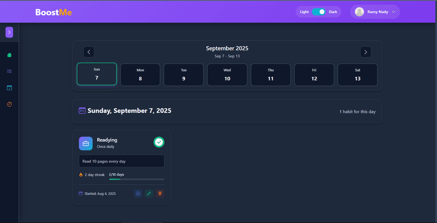Toggle the Readying habit completion checkmark
Screen dimensions: 437x223
(159, 142)
